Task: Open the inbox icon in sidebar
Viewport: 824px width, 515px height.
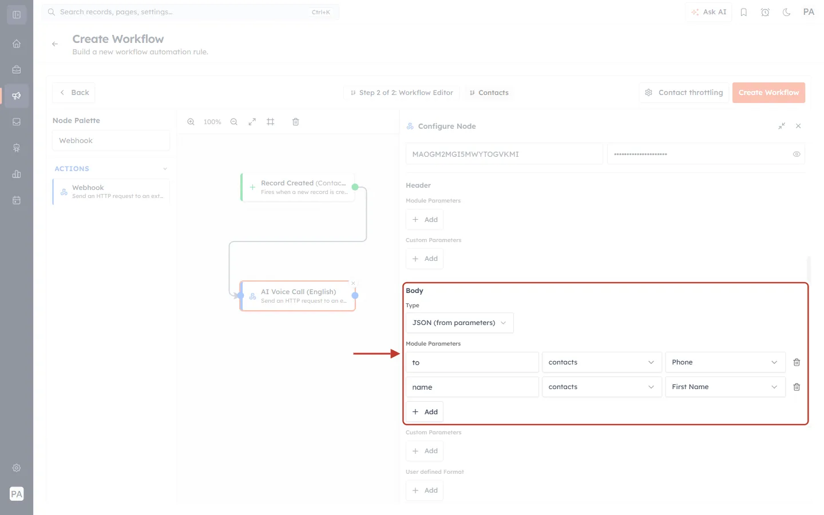Action: coord(17,122)
